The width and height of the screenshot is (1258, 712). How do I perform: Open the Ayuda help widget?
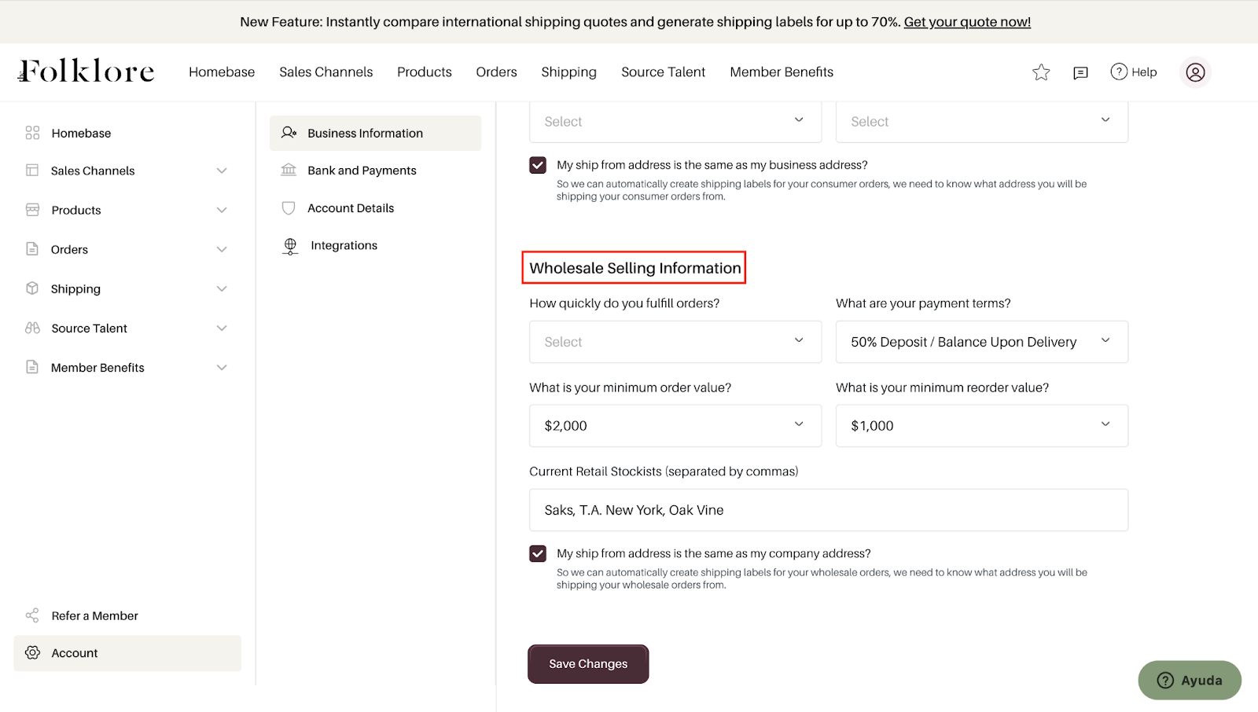(1189, 681)
